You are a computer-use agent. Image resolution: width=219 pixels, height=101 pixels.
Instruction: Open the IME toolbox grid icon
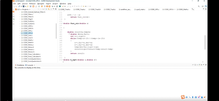click(x=202, y=97)
